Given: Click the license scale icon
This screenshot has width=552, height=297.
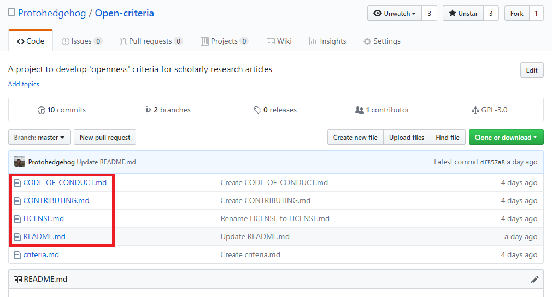Looking at the screenshot, I should coord(475,110).
